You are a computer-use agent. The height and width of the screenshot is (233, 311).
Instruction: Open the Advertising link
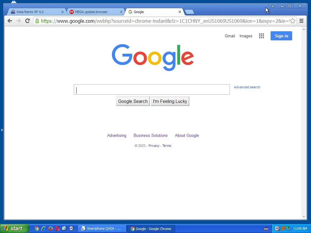point(117,136)
